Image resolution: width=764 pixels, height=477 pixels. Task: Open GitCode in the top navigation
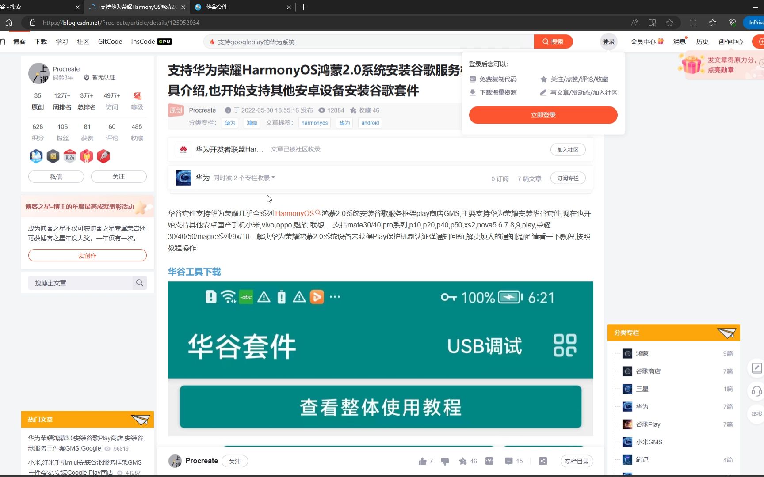click(x=110, y=42)
